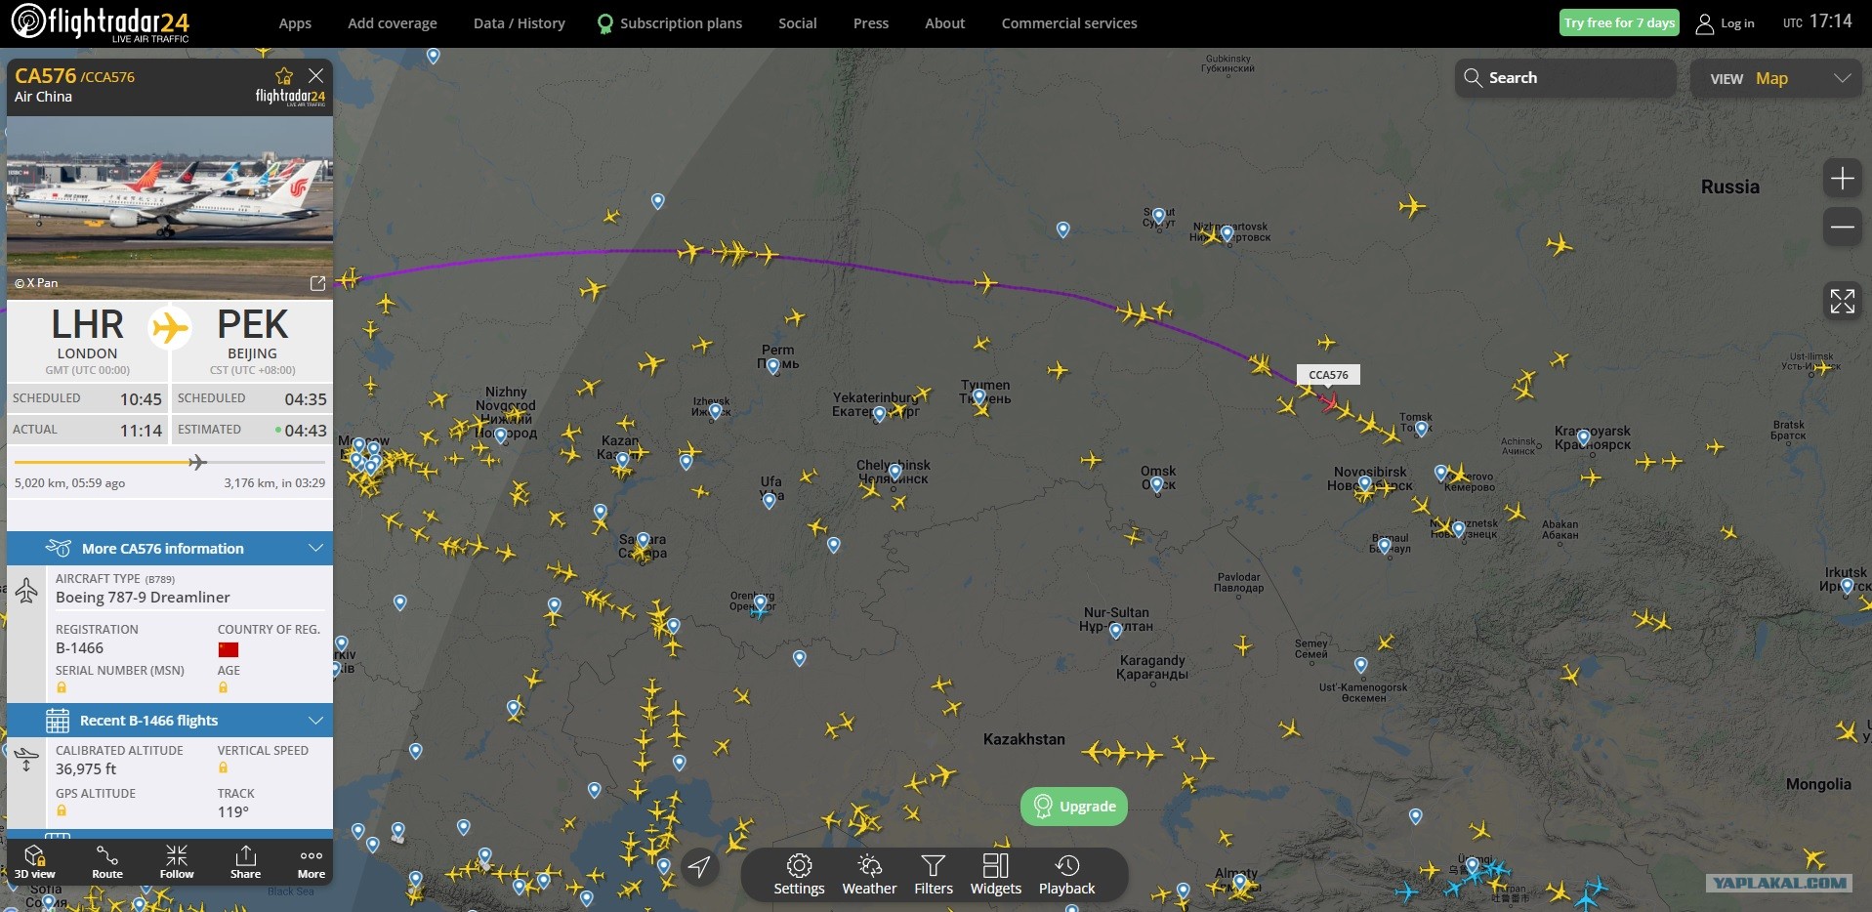
Task: Click the locked Vertical Speed padlock
Action: click(223, 767)
